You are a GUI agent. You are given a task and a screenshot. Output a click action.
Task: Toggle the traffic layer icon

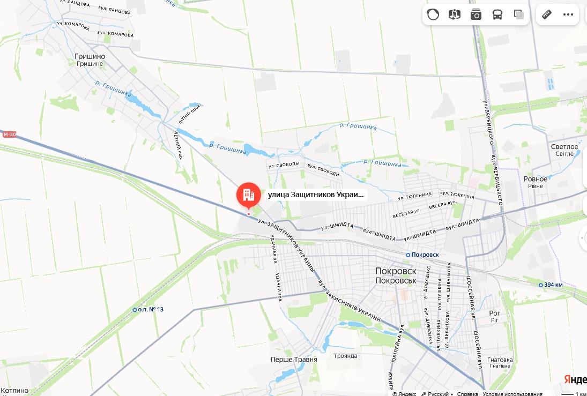(433, 14)
